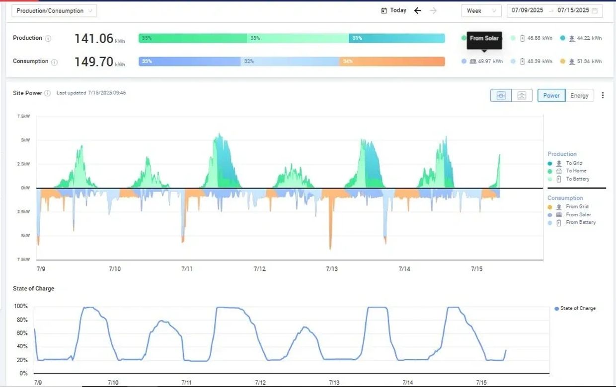Click the Production info icon
This screenshot has width=616, height=387.
point(48,38)
